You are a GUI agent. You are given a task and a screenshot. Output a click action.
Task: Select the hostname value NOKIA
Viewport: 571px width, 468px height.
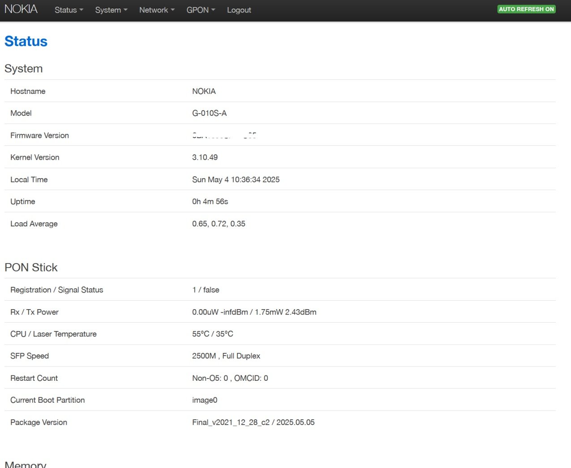204,91
